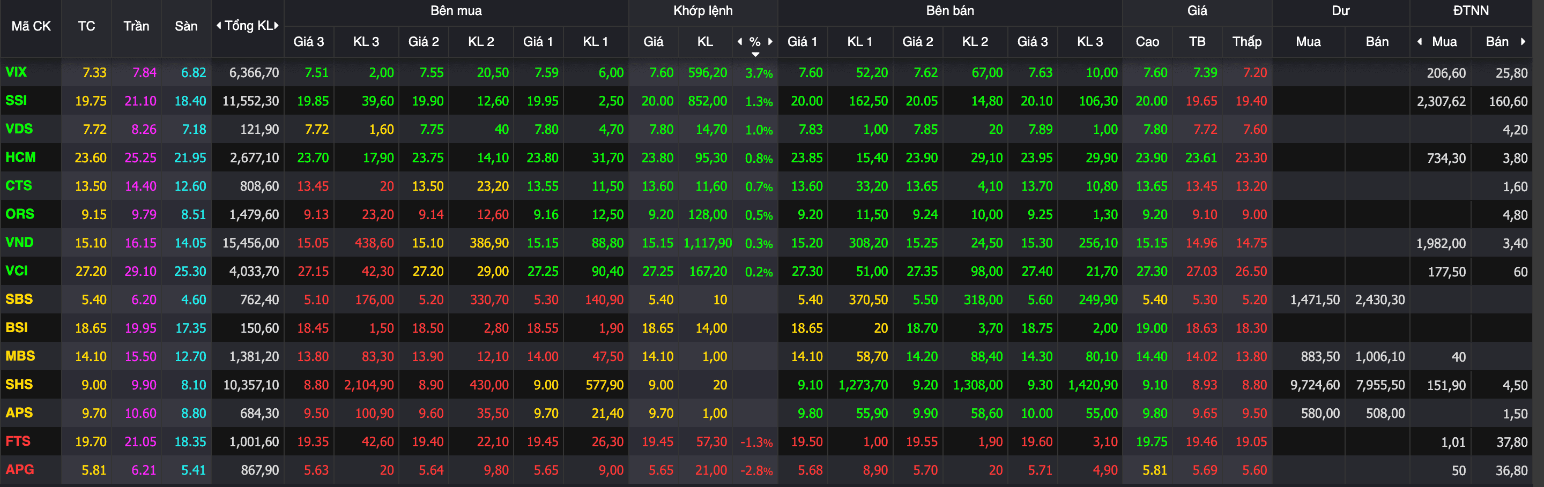Open stock symbol SBS
The height and width of the screenshot is (487, 1544).
(19, 299)
